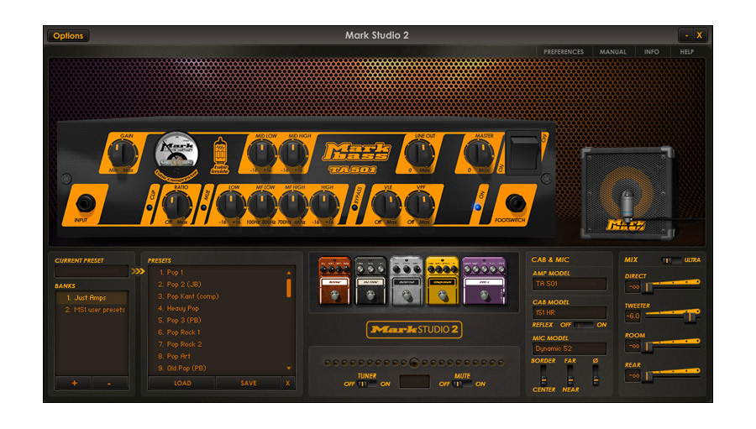Click the FOOTSWITCH jack socket
This screenshot has height=429, width=756.
coord(515,203)
